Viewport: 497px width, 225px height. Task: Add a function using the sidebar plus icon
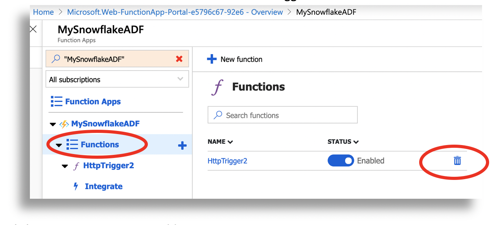[x=182, y=145]
